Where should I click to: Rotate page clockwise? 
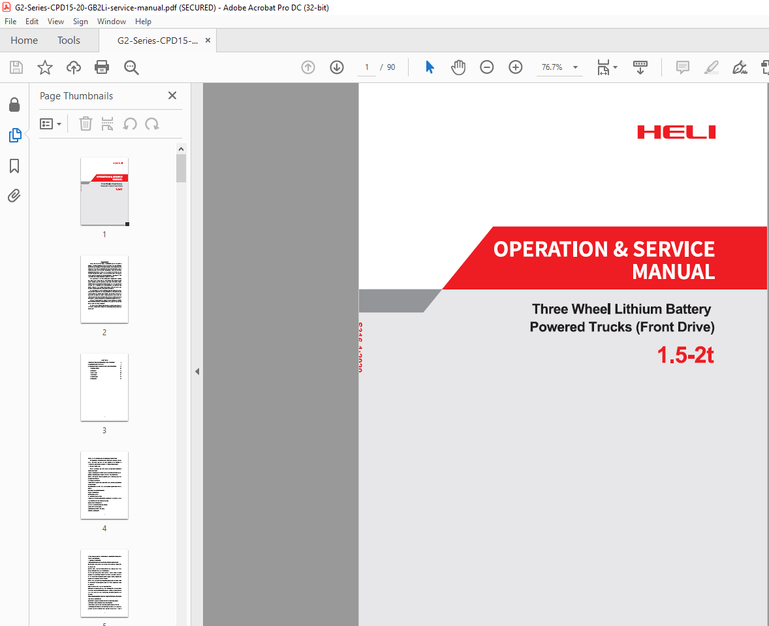point(152,124)
